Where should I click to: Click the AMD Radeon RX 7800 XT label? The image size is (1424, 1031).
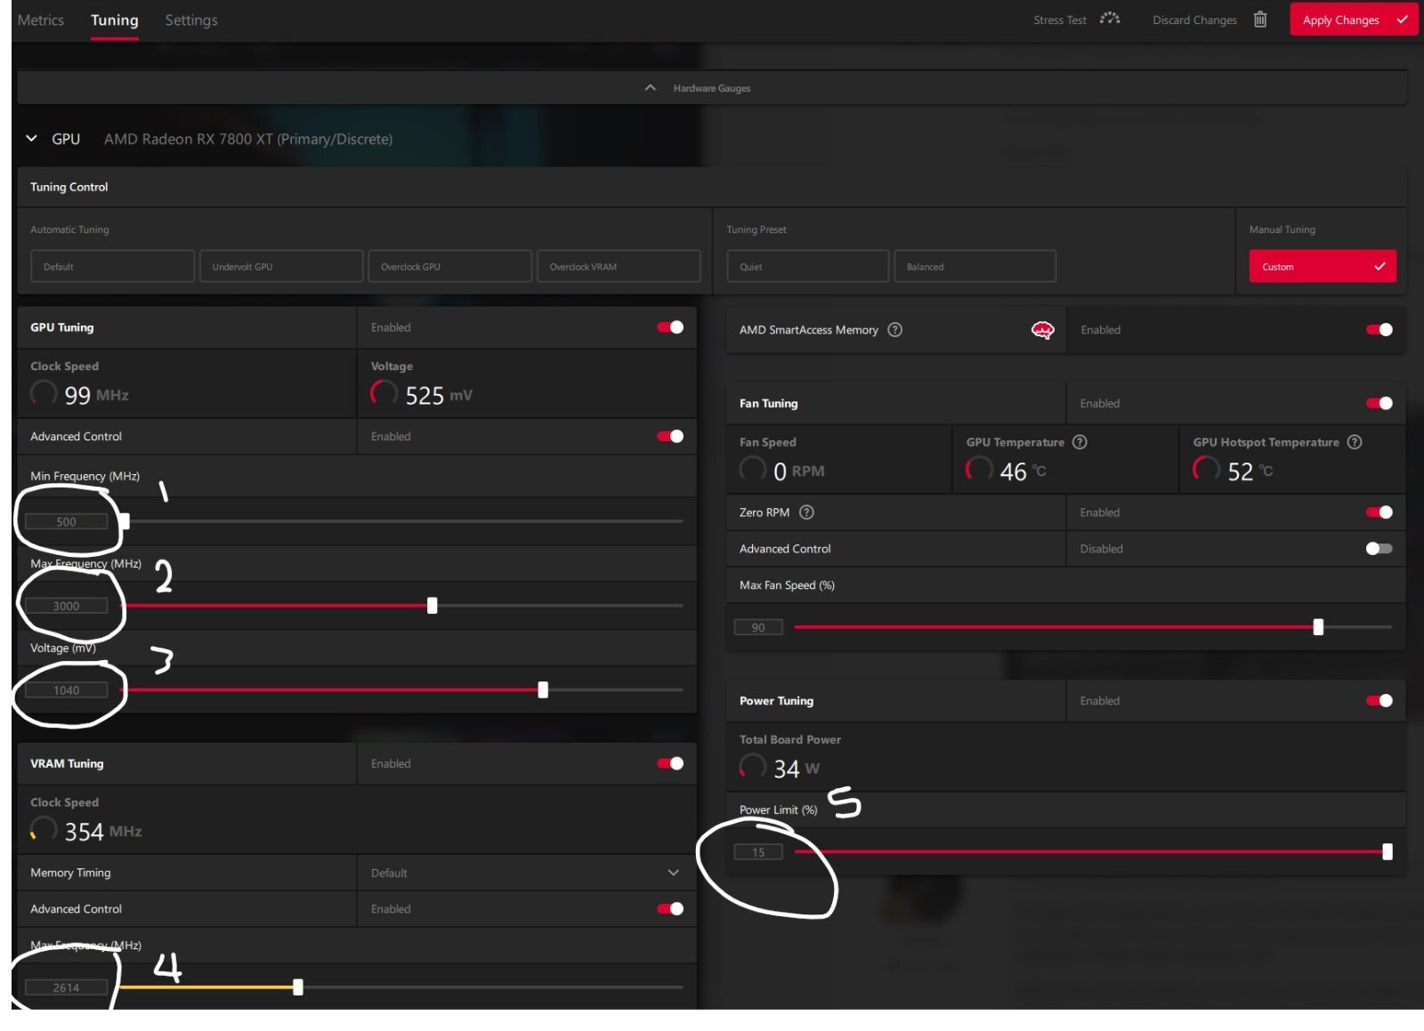pyautogui.click(x=248, y=139)
